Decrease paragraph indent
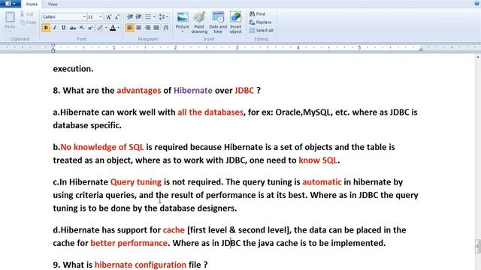The image size is (481, 270). tap(130, 16)
